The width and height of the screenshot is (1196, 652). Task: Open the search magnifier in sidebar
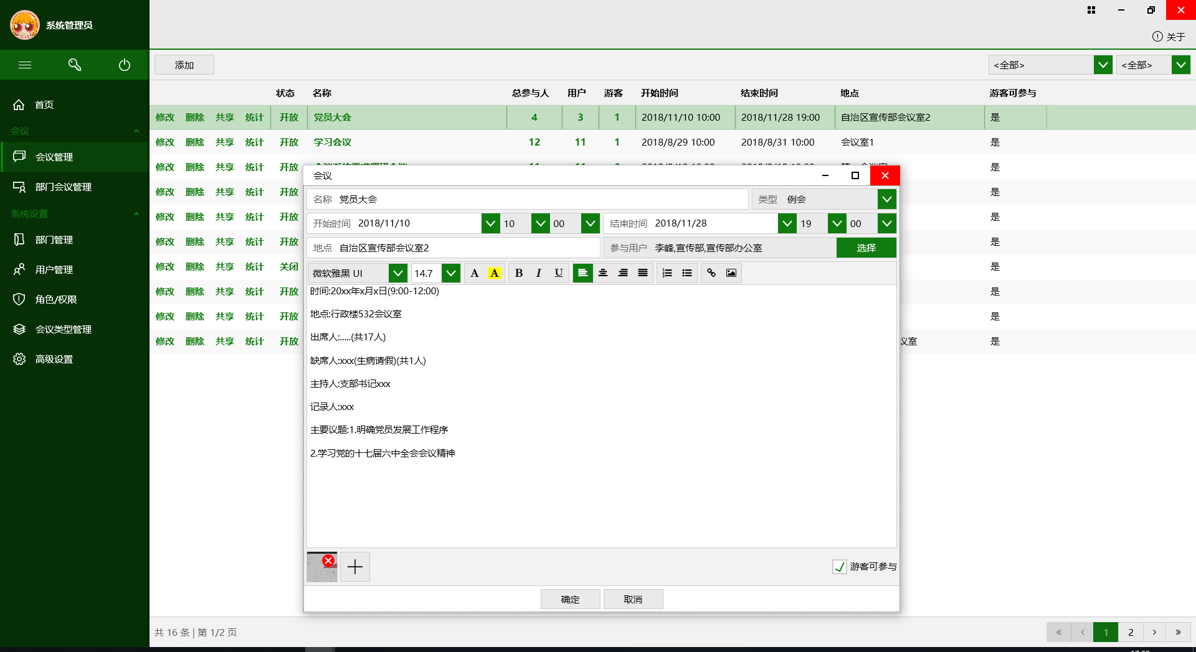[75, 65]
